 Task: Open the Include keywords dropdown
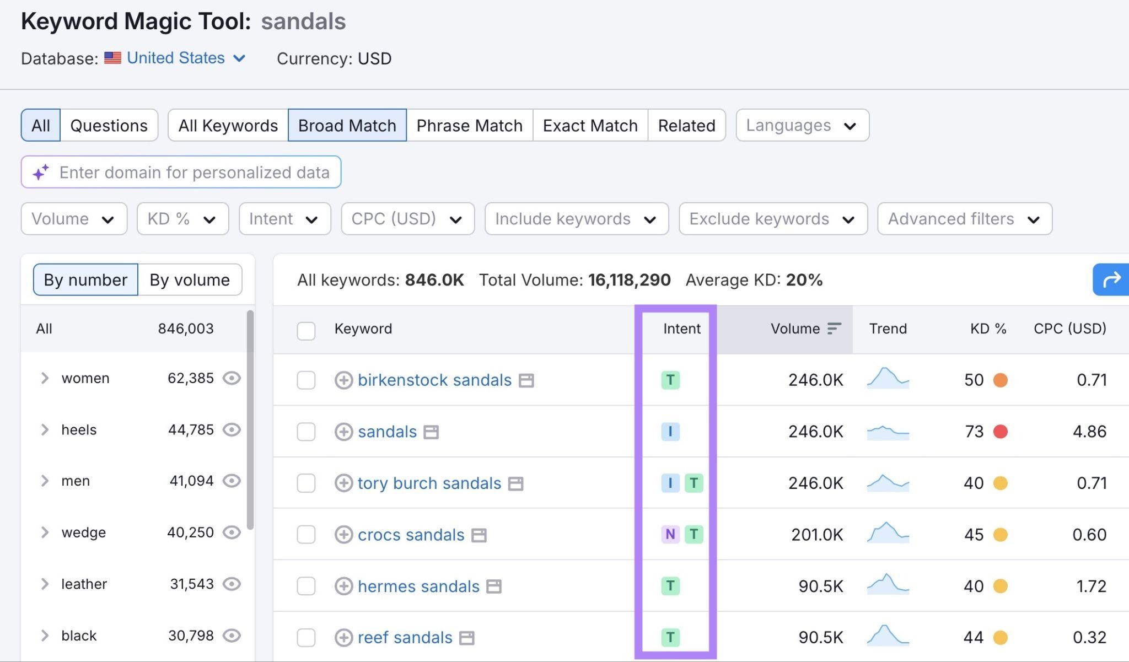[x=577, y=219]
